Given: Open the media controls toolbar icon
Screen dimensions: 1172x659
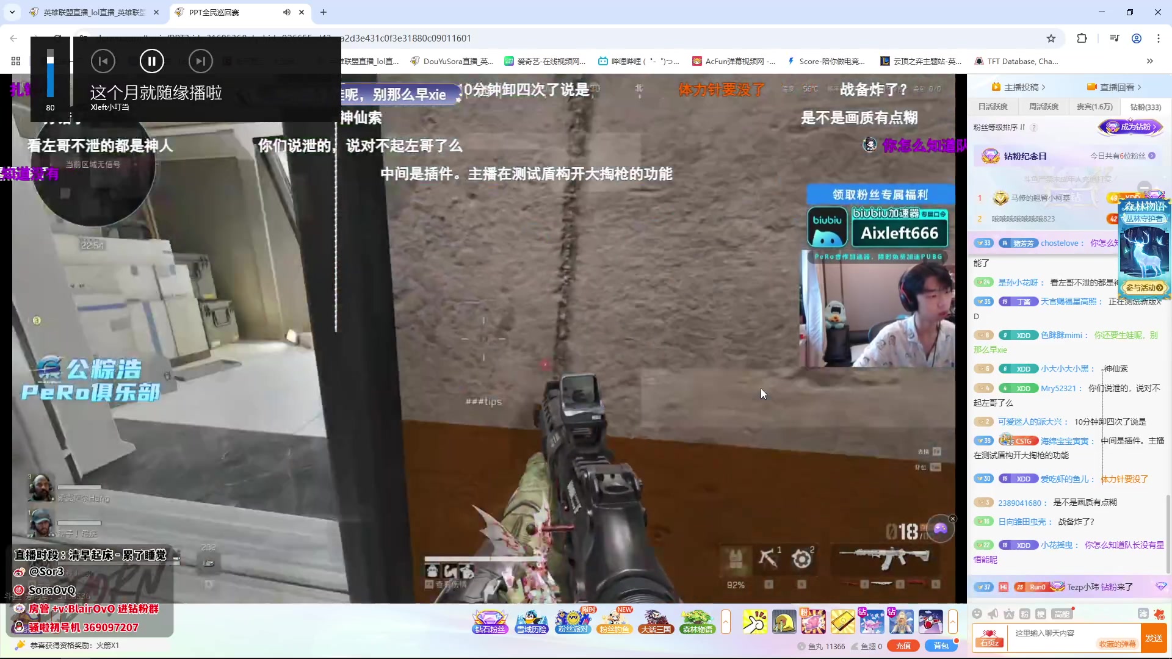Looking at the screenshot, I should pyautogui.click(x=1114, y=38).
